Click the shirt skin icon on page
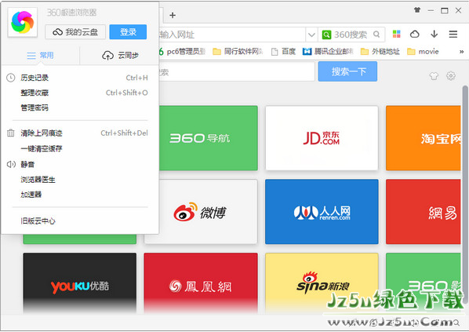The height and width of the screenshot is (332, 469). (434, 76)
